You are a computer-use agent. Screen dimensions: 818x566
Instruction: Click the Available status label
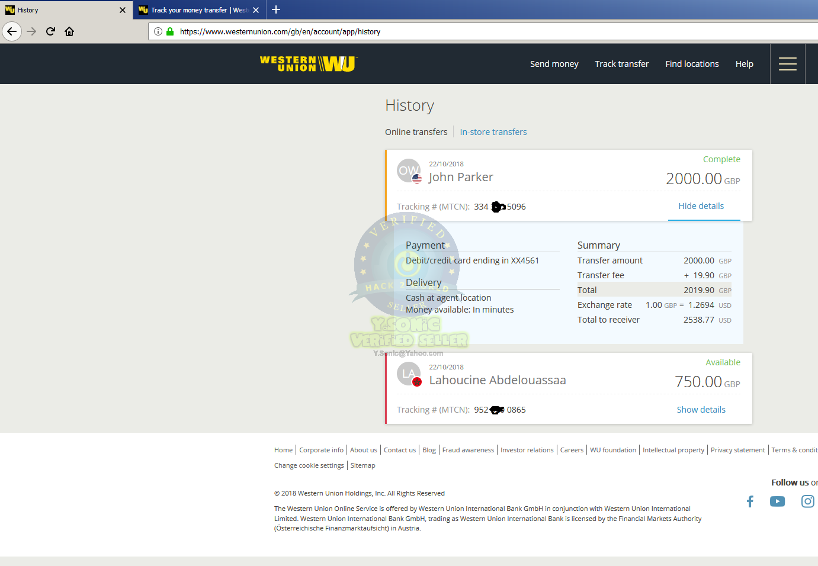pos(723,362)
